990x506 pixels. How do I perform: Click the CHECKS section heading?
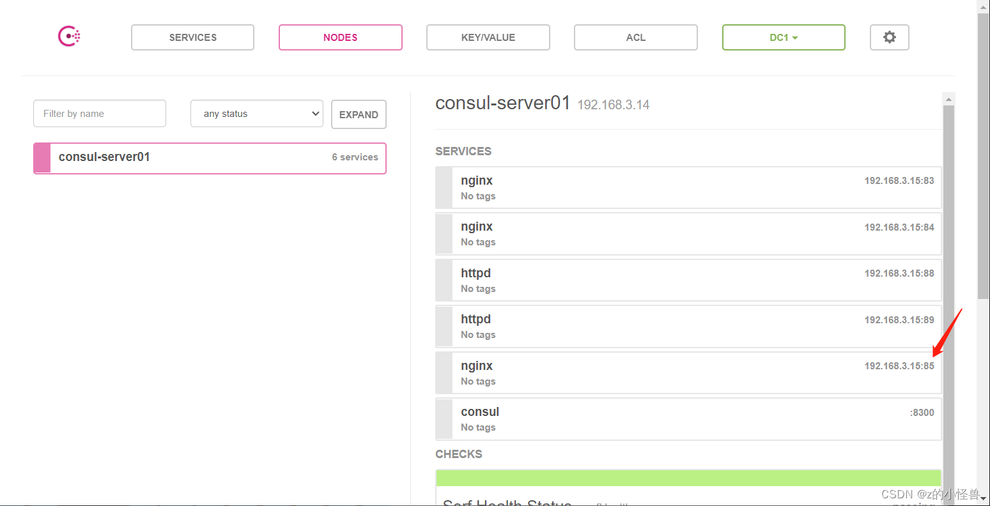point(458,454)
